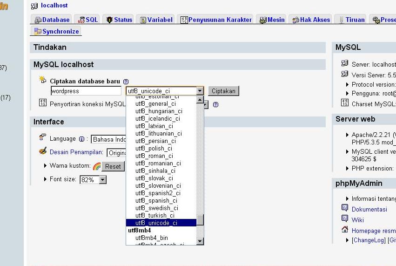This screenshot has width=396, height=266.
Task: Open the Hak Akses tab
Action: (311, 20)
